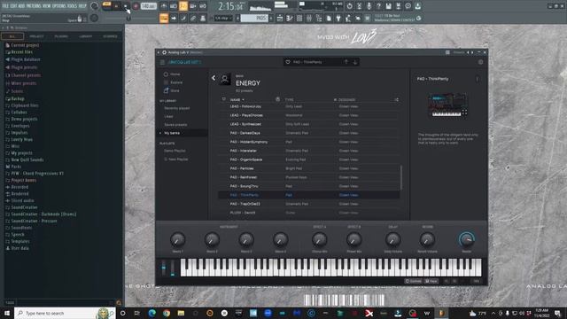
Task: Open the OPTIONS menu
Action: click(59, 6)
